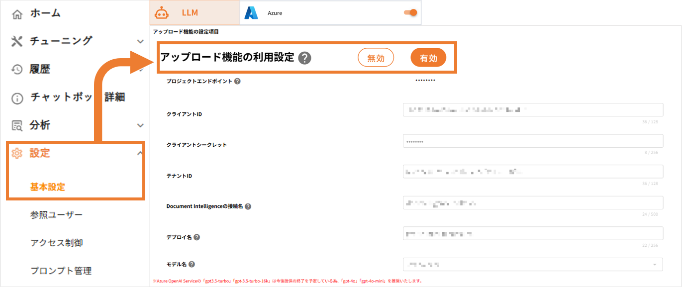Select 無効 to disable upload function
Viewport: 682px width, 287px height.
pyautogui.click(x=376, y=58)
